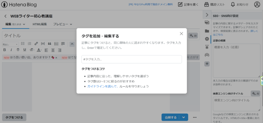263x123 pixels.
Task: Open the 見出し heading dropdown
Action: (x=10, y=44)
